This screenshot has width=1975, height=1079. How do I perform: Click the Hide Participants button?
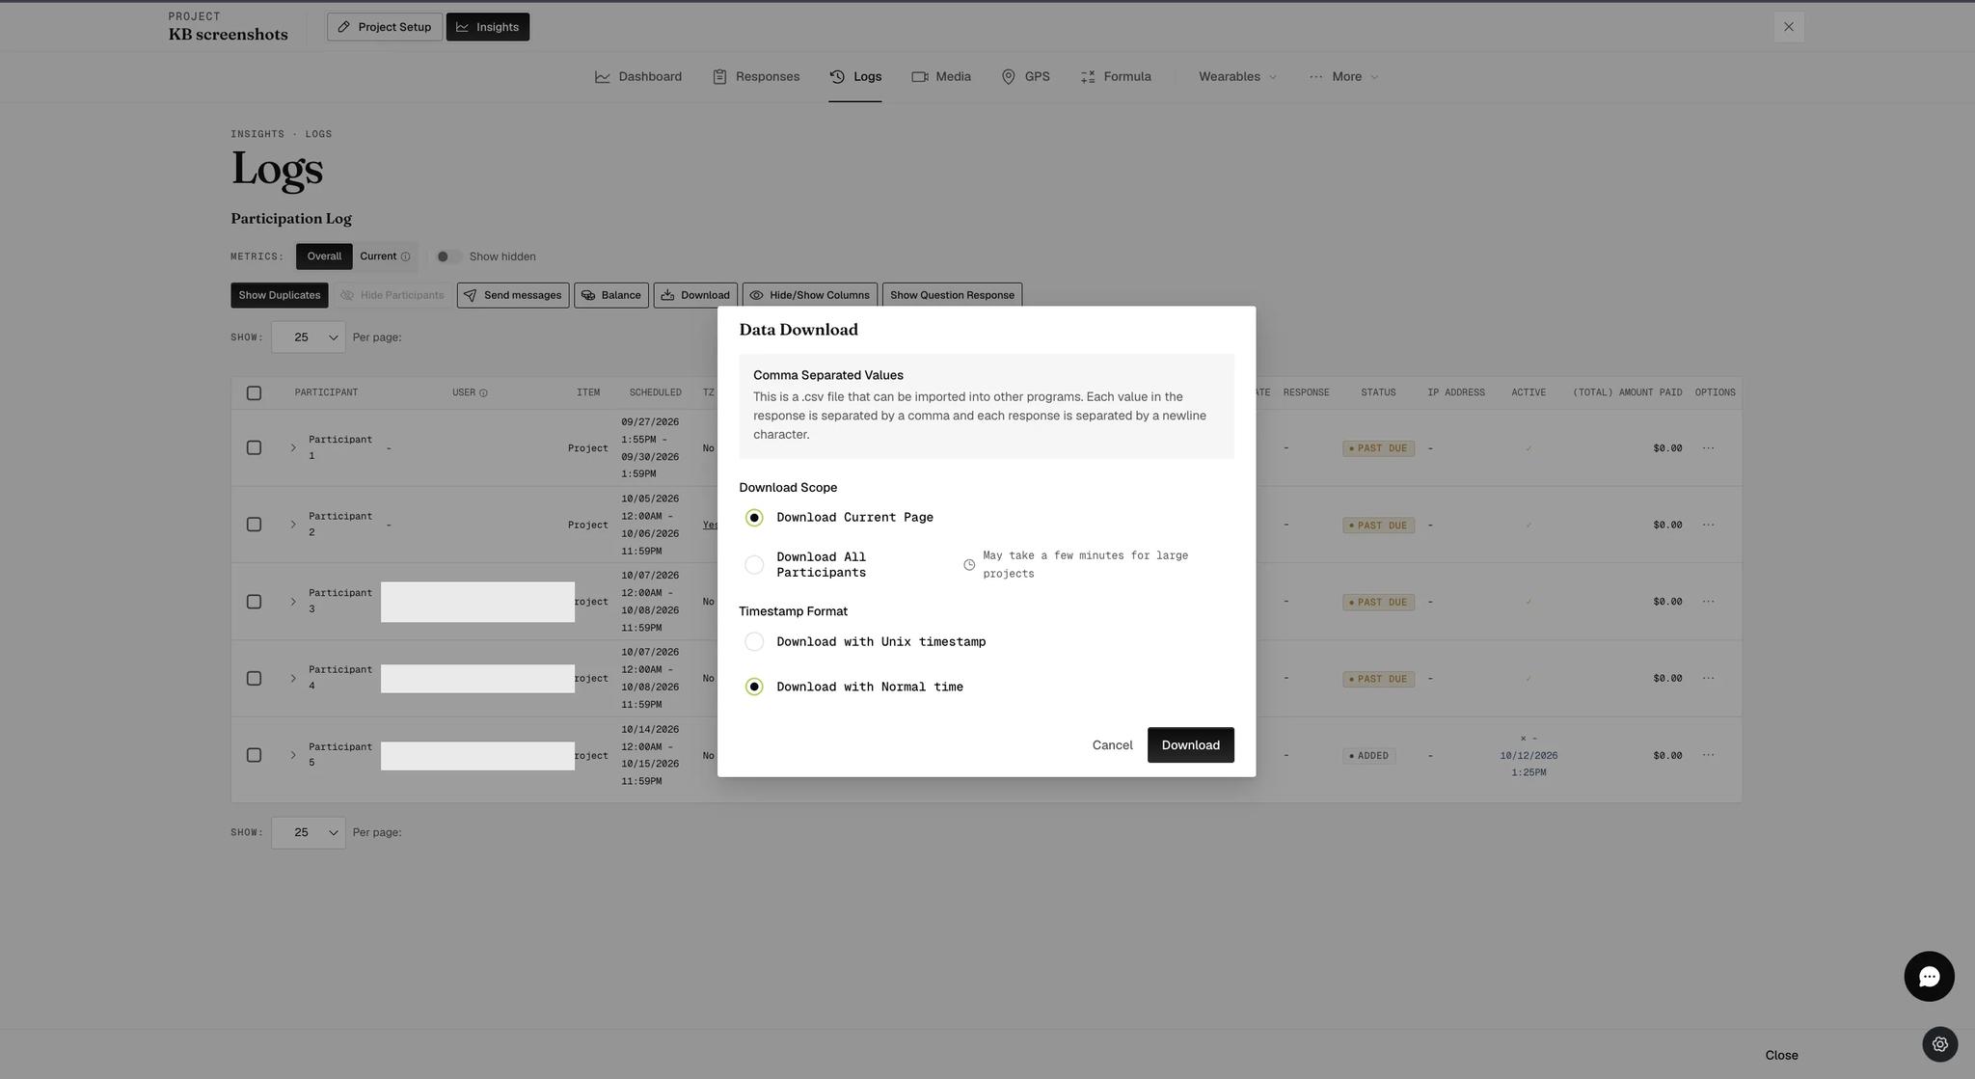pos(392,295)
